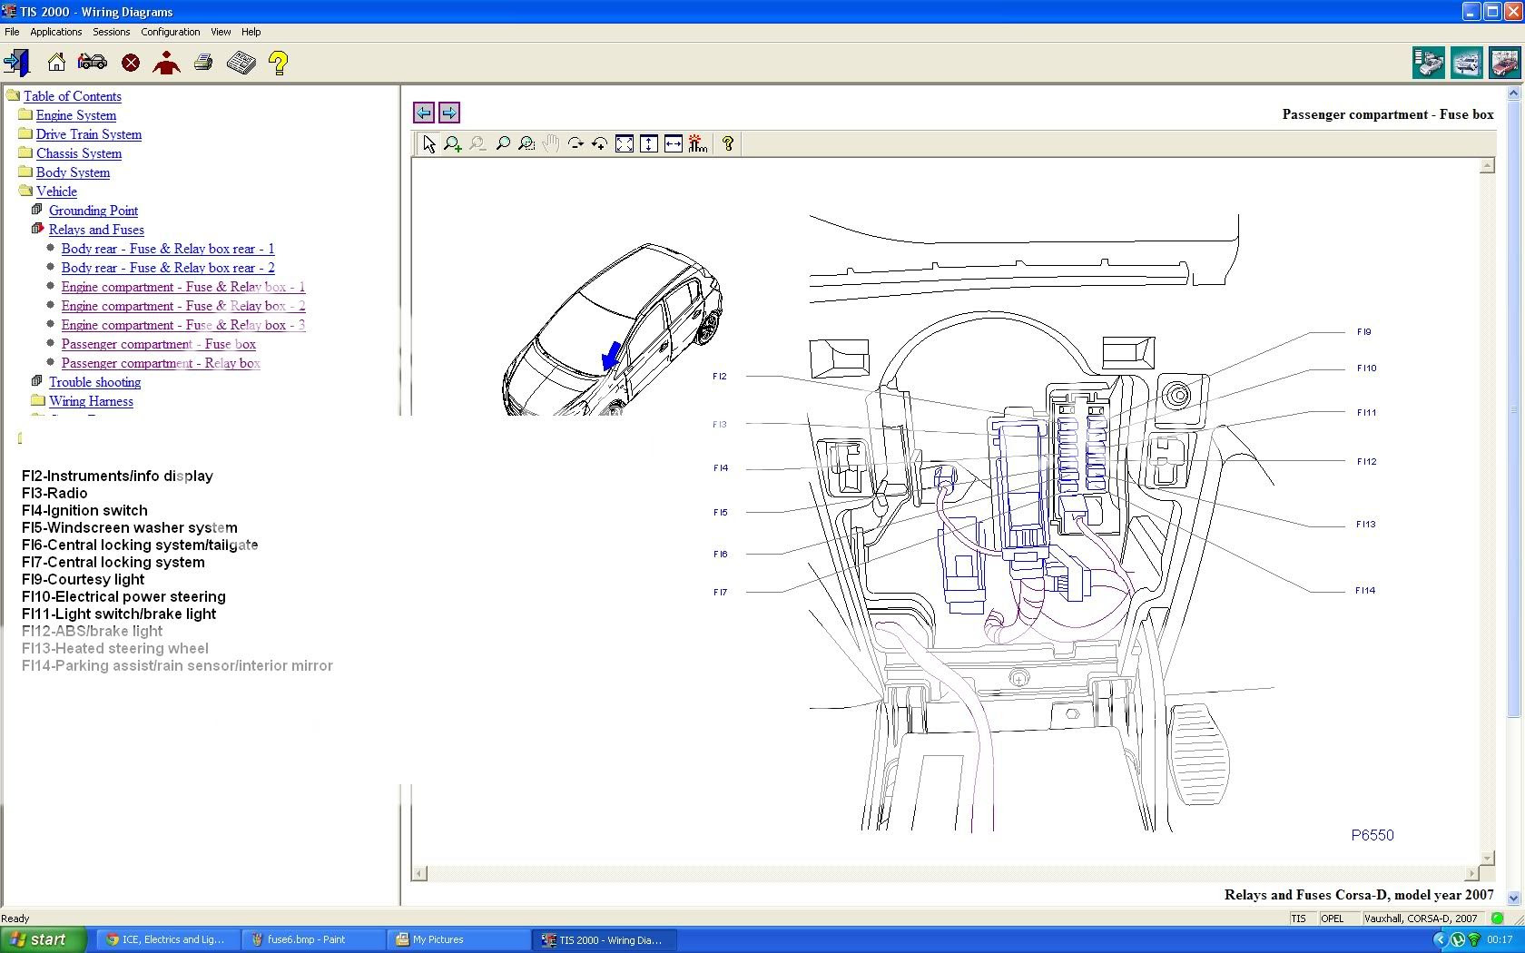The width and height of the screenshot is (1525, 953).
Task: Open the Sessions menu
Action: (x=112, y=32)
